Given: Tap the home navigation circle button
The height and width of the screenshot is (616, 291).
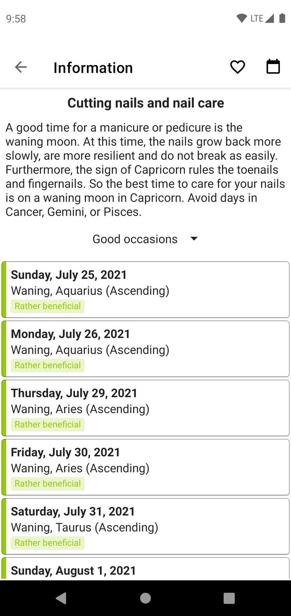Looking at the screenshot, I should (145, 598).
